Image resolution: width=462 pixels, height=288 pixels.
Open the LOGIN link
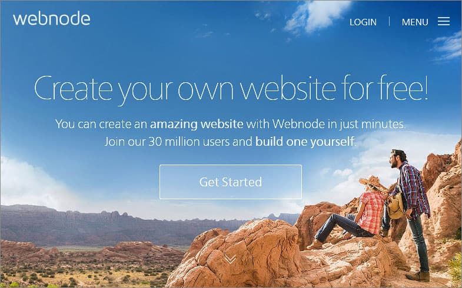pyautogui.click(x=363, y=22)
